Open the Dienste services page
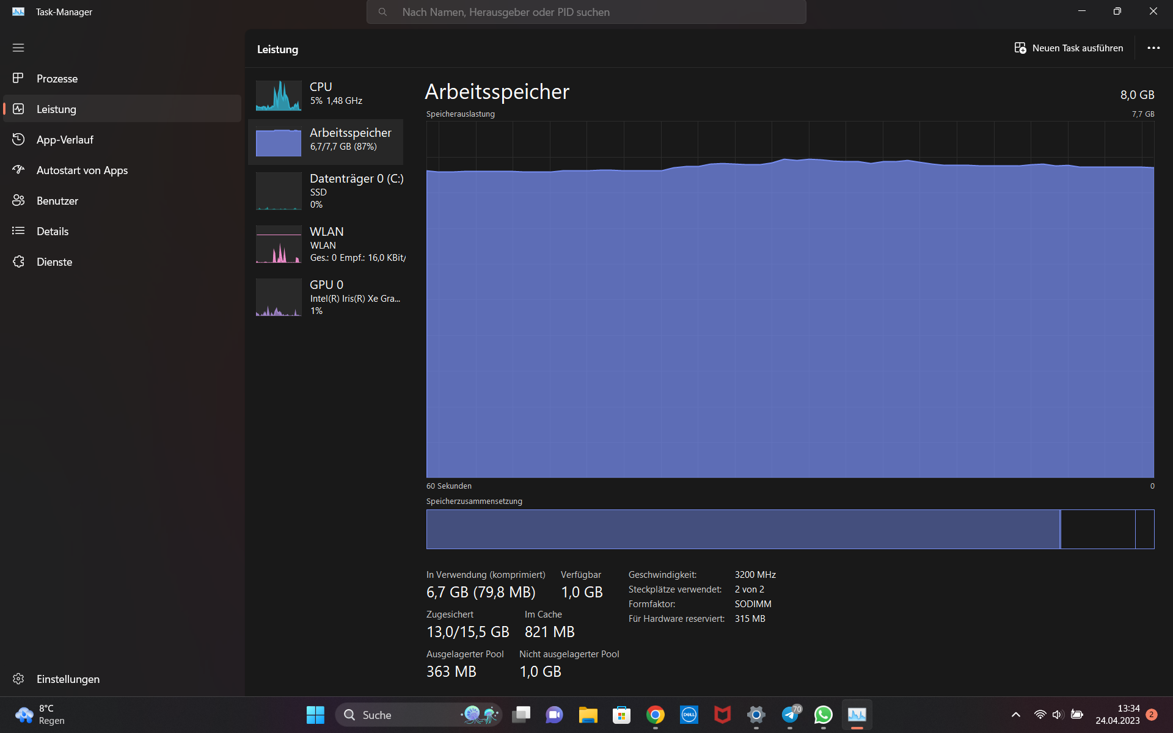Screen dimensions: 1173x733 [54, 262]
